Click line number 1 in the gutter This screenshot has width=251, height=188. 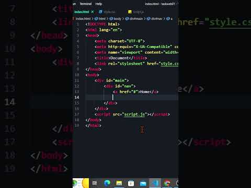pos(78,24)
